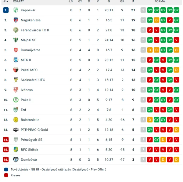The image size is (183, 182).
Task: Open the BFC Siófok club logo
Action: click(16, 150)
